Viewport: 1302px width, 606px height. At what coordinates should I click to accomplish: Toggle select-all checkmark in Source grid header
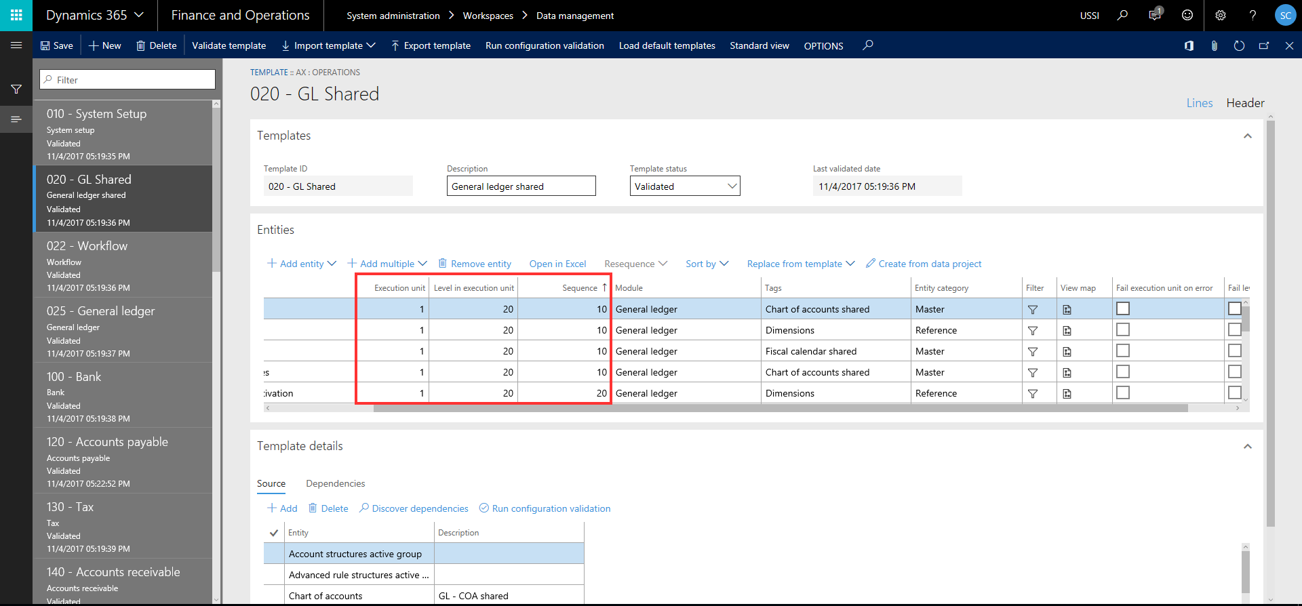[274, 533]
